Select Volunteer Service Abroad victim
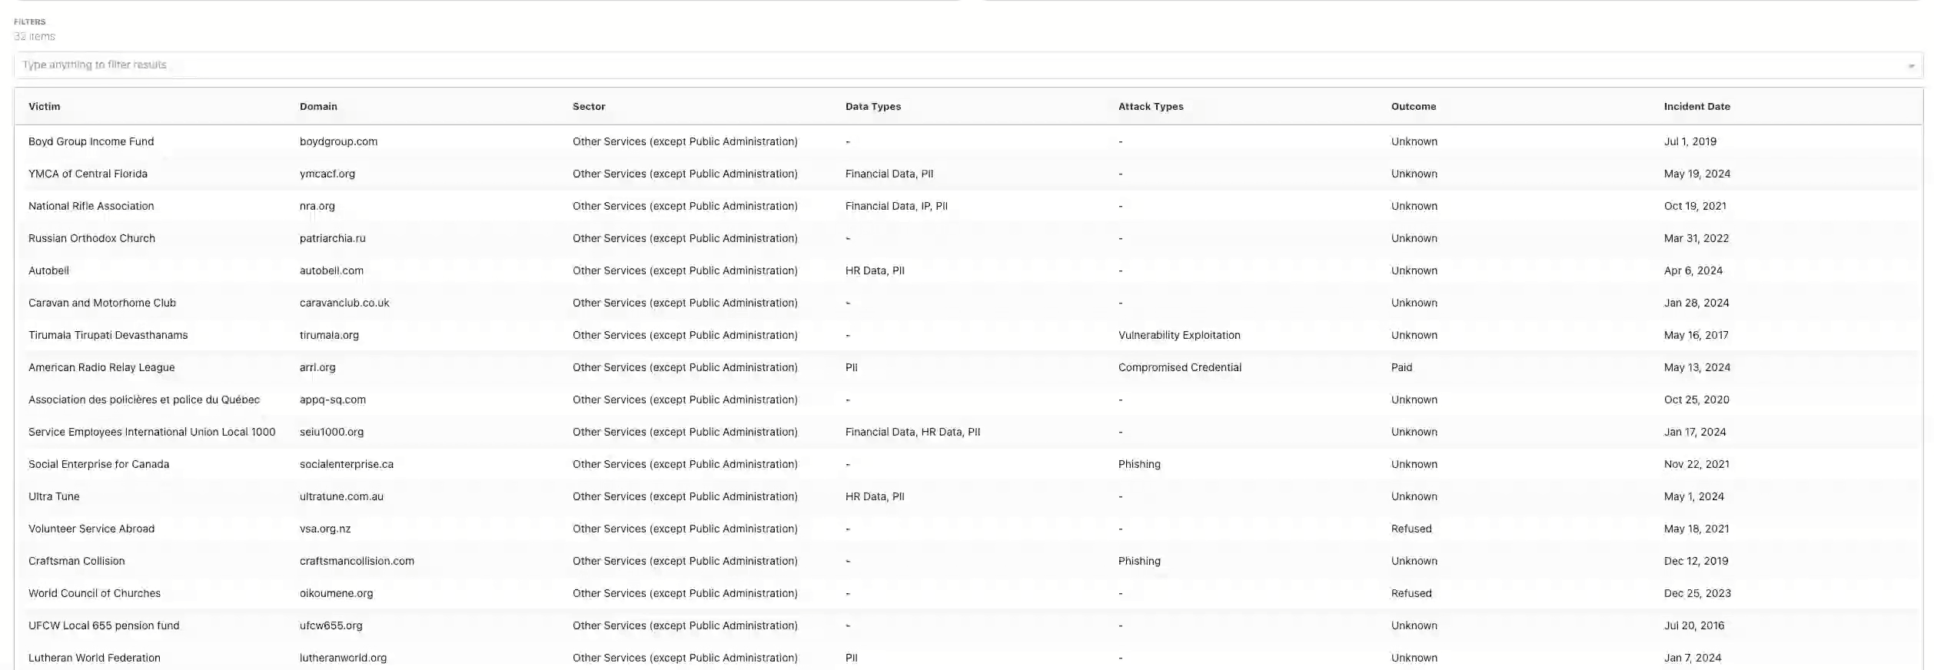This screenshot has height=670, width=1934. [x=91, y=529]
